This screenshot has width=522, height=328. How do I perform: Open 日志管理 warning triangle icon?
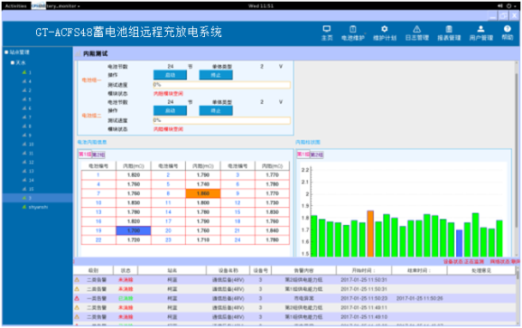tap(417, 33)
